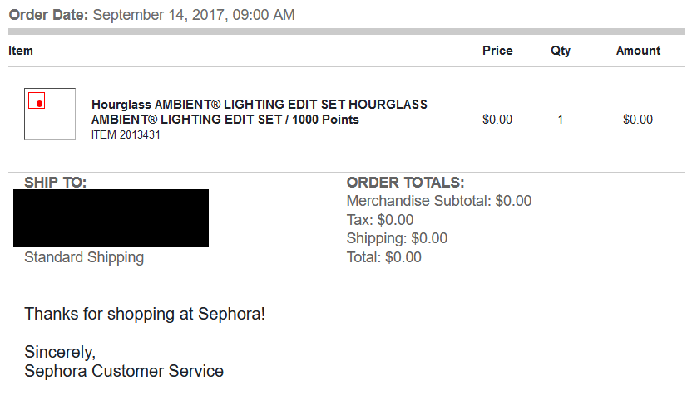Click the blacked-out shipping address block

click(x=111, y=217)
